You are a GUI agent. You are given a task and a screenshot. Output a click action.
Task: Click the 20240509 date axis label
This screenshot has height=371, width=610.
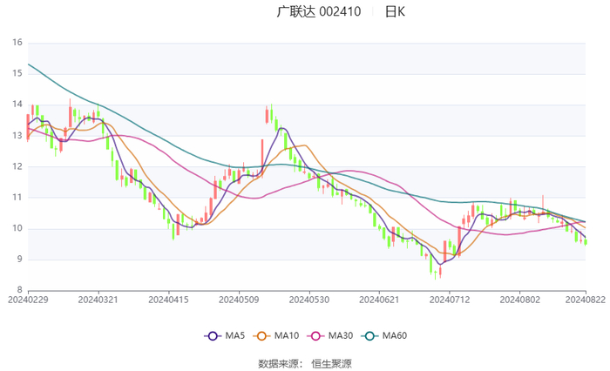click(239, 300)
